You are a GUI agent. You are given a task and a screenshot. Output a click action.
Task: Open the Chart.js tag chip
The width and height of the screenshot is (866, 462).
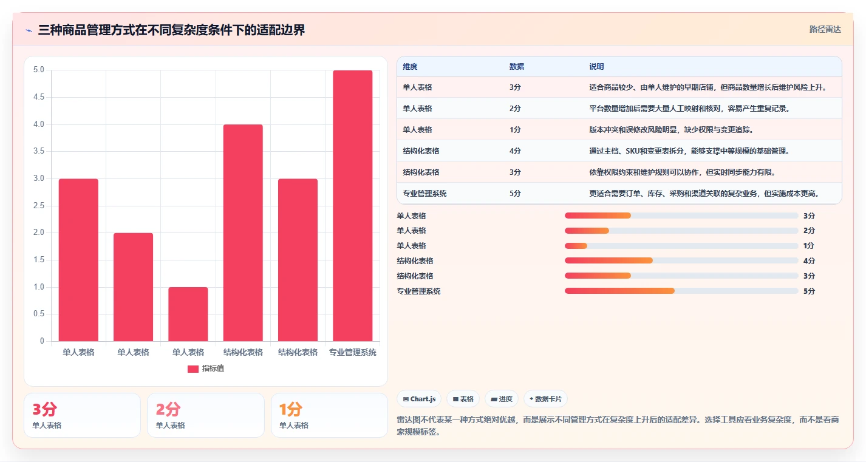pos(419,399)
